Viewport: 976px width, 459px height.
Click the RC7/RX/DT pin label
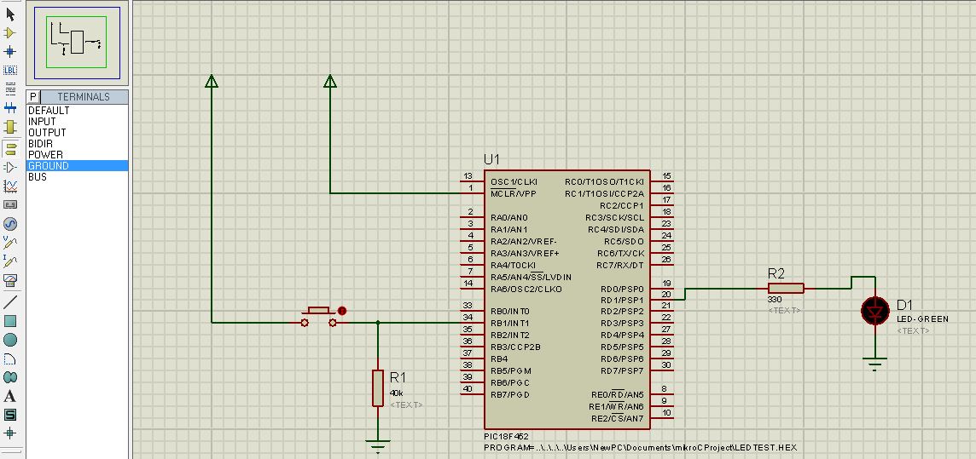tap(620, 265)
